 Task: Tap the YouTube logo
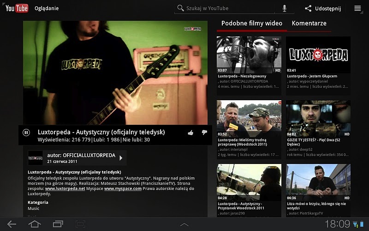17,8
